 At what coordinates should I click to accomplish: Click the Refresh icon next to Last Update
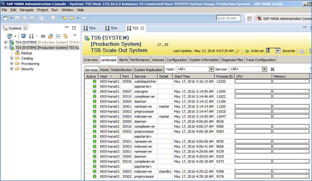point(237,51)
